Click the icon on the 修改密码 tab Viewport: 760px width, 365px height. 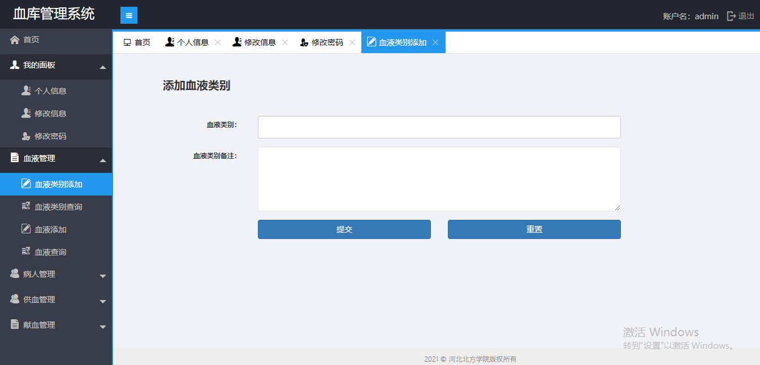tap(304, 42)
